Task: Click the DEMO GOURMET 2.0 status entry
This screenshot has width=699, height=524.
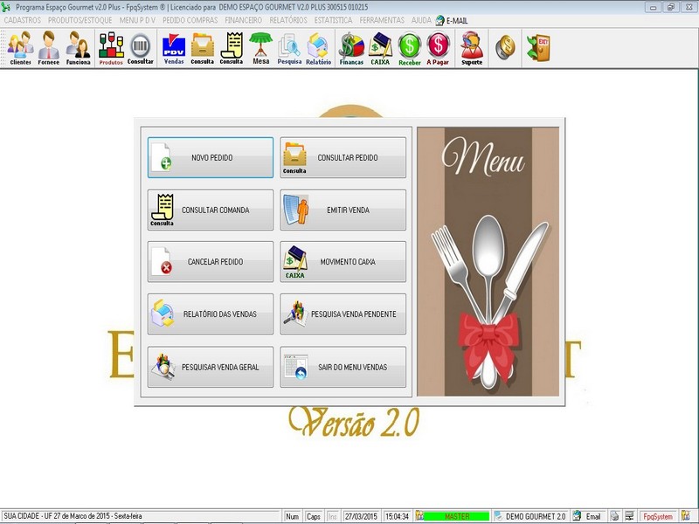Action: tap(530, 516)
